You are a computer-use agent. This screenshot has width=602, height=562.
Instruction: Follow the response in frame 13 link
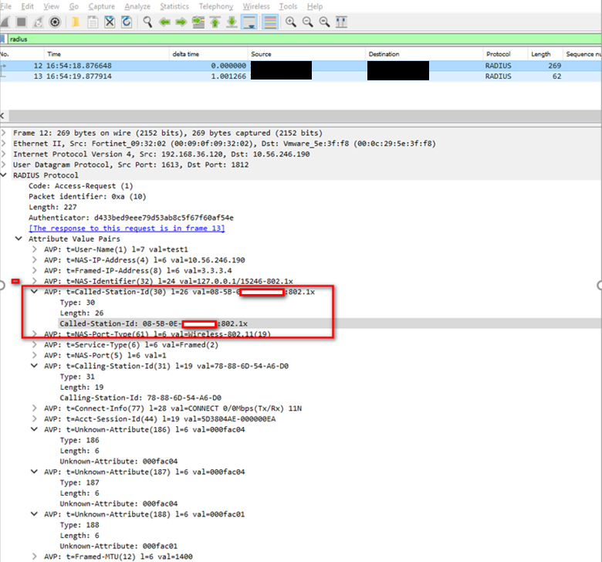[x=127, y=229]
